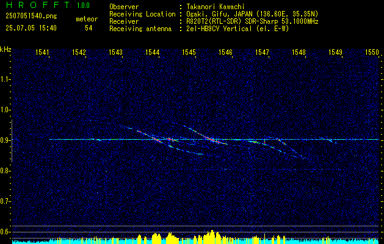Click the 2el-HB9CV Vertical antenna text
This screenshot has height=244, width=384.
point(237,29)
